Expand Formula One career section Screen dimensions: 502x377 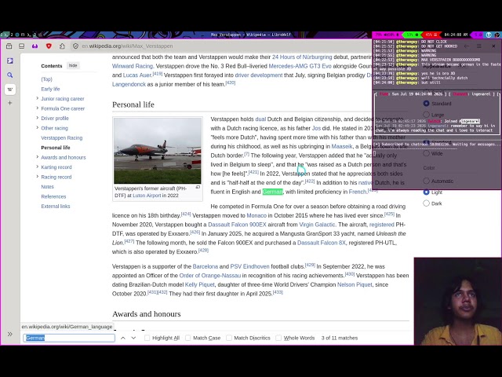tap(37, 108)
